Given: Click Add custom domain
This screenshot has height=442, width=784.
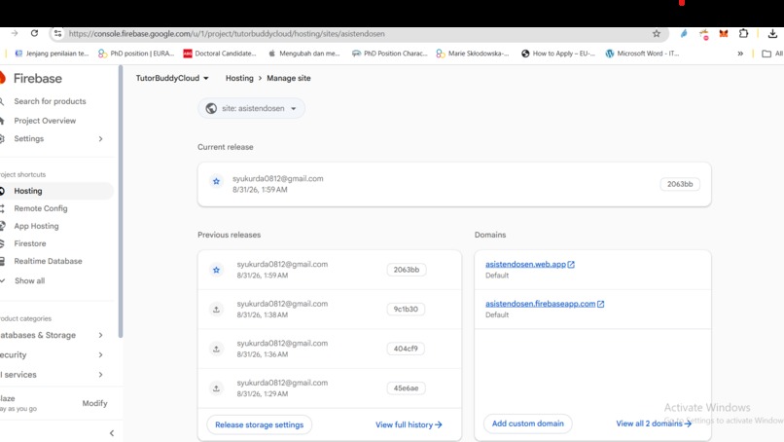Looking at the screenshot, I should (x=527, y=424).
